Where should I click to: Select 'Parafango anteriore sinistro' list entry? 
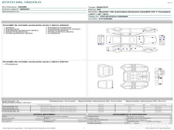64,29
